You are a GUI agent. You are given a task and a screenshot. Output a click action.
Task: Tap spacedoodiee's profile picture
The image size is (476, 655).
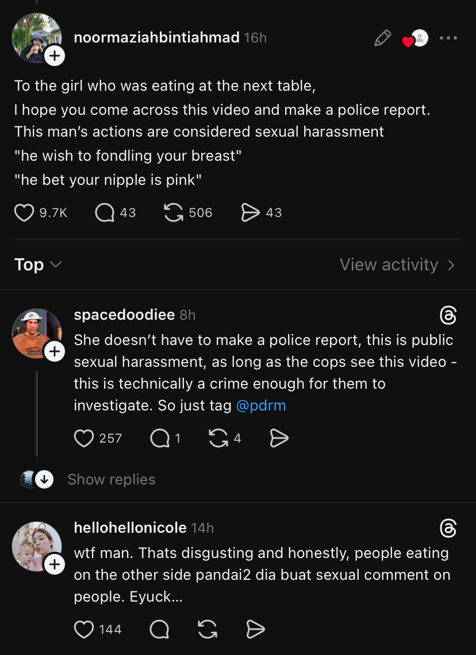pyautogui.click(x=36, y=333)
